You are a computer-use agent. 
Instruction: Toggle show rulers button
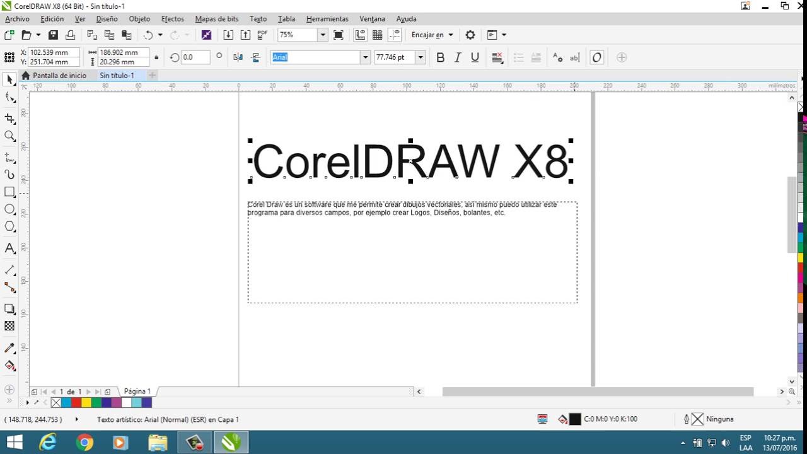[x=360, y=35]
